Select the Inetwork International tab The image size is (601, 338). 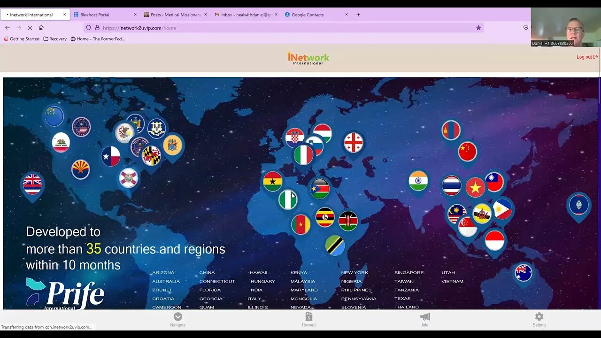point(35,15)
